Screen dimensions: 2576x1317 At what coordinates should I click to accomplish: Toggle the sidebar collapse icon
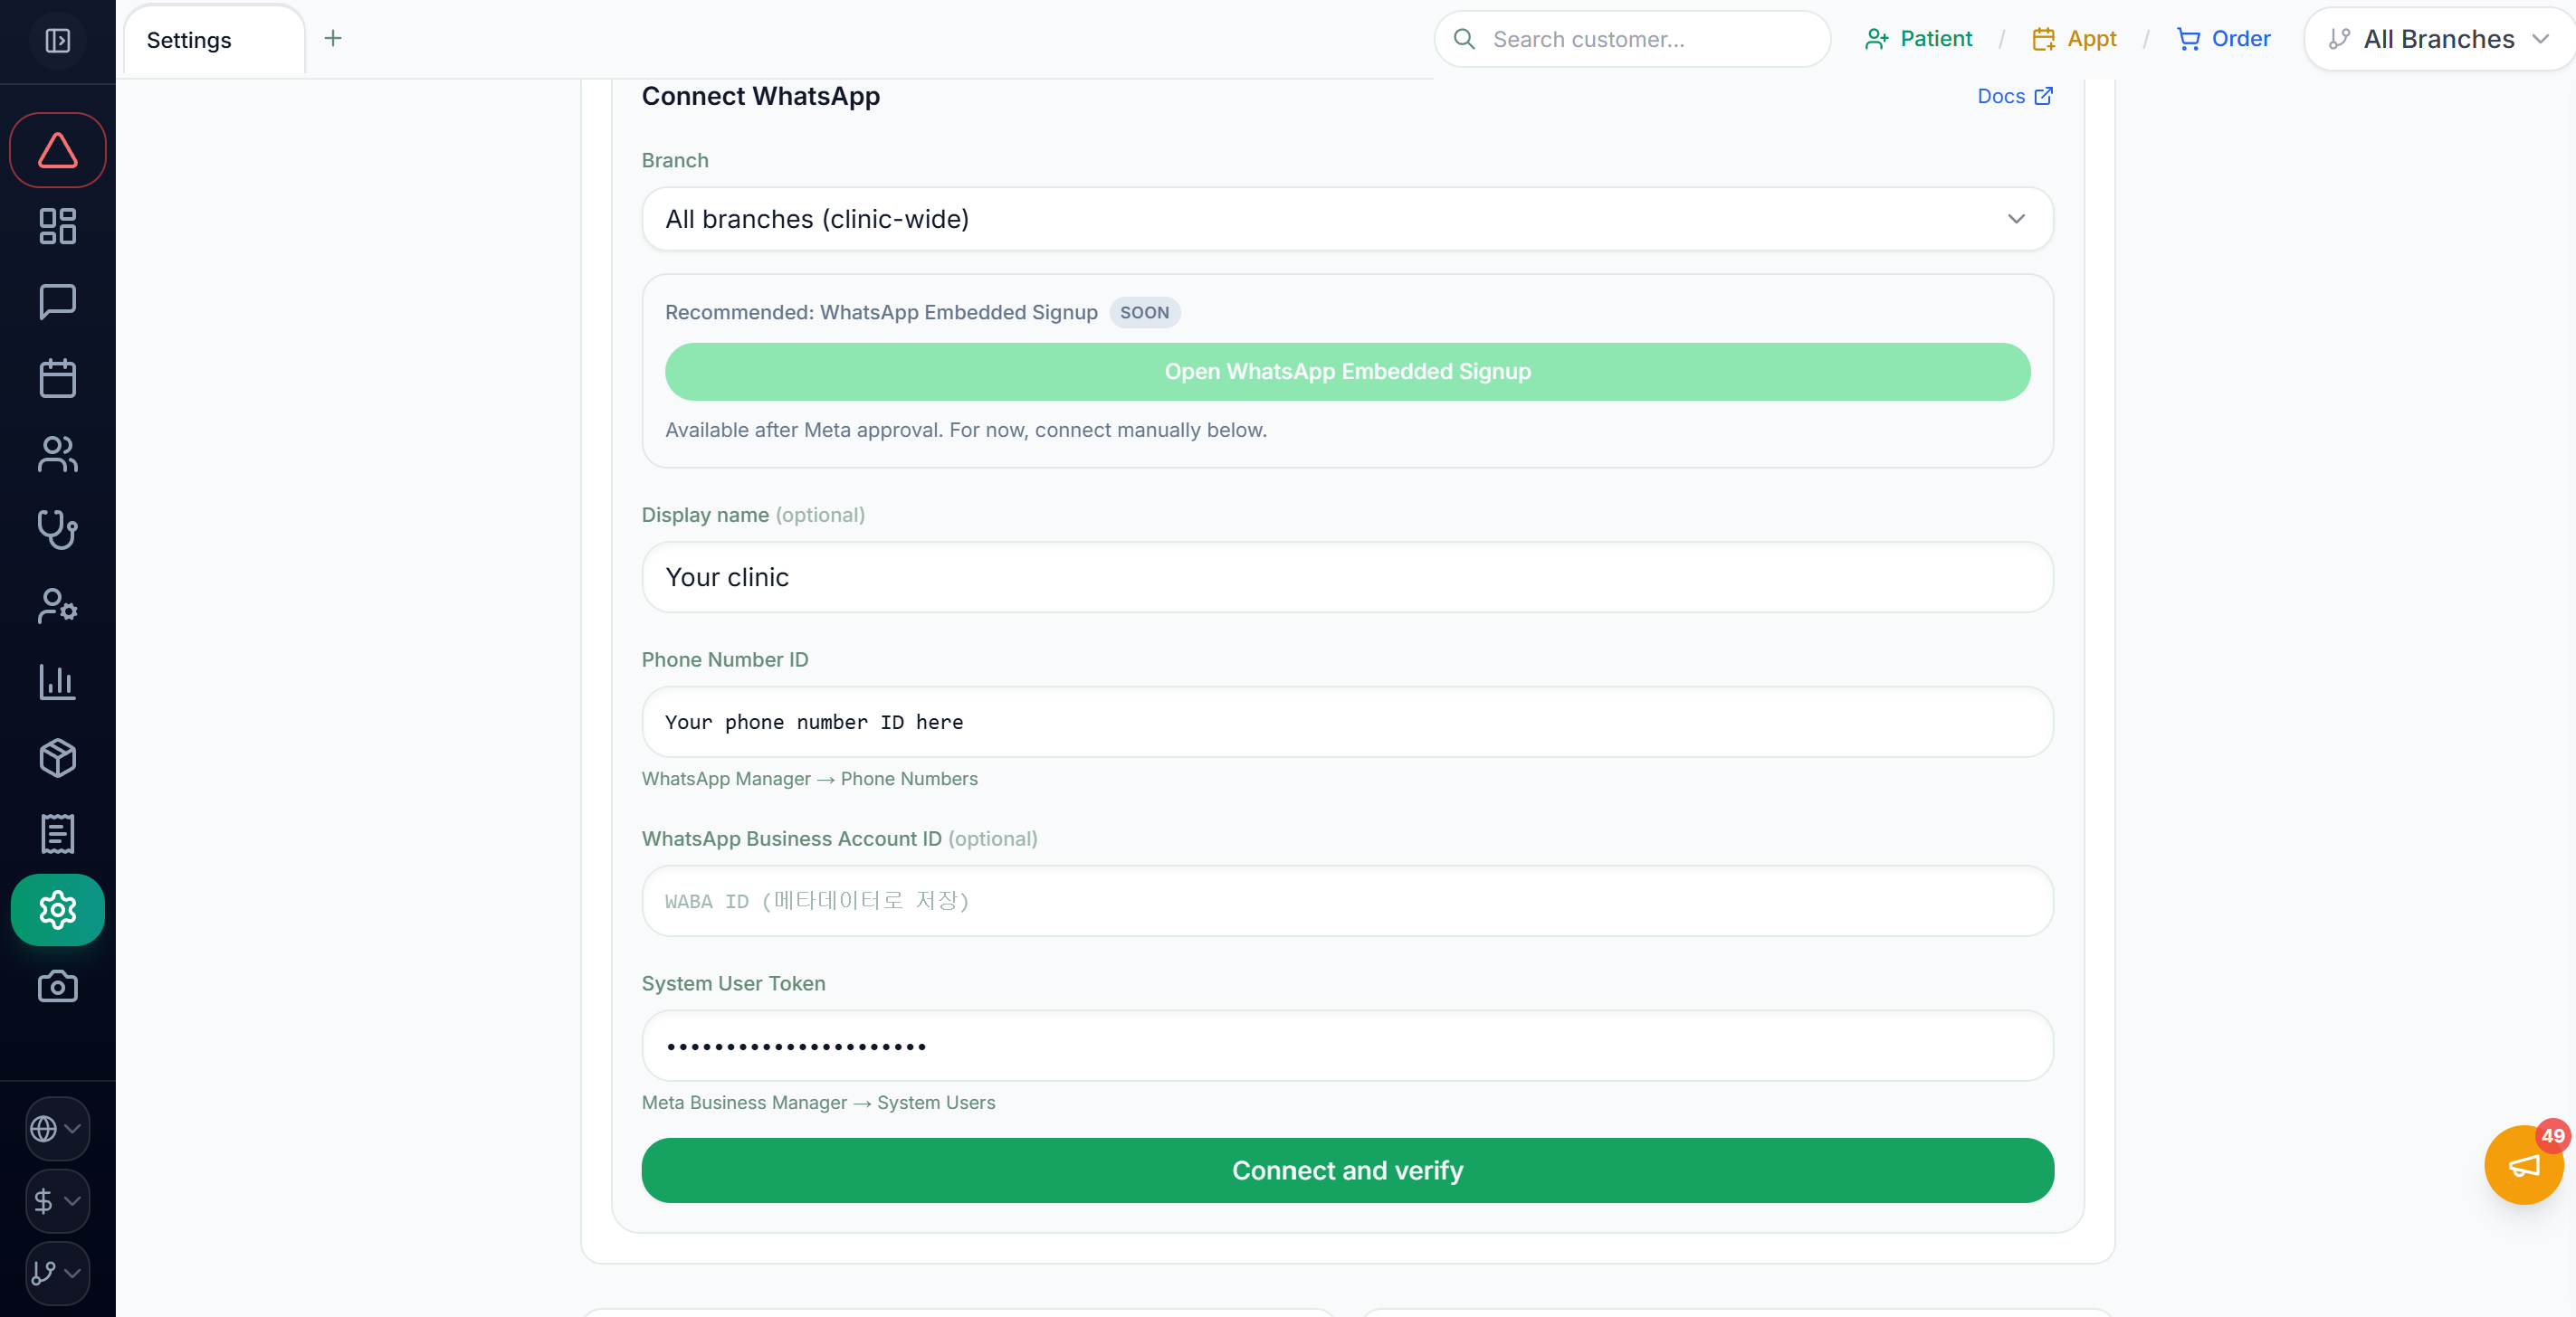point(58,40)
